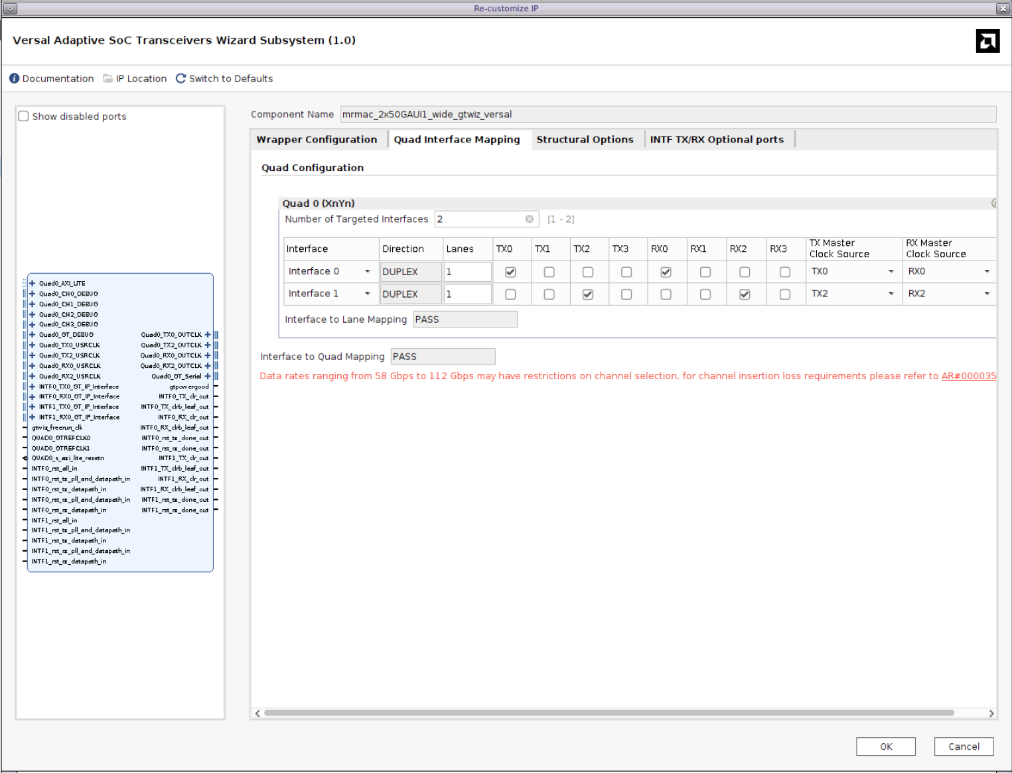
Task: Open the Interface 0 dropdown
Action: pos(330,271)
